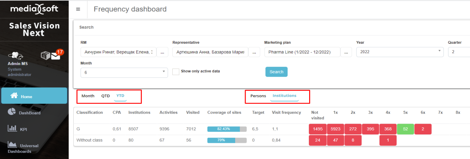Screen dimensions: 470x159
Task: Click the mediasoft logo
Action: click(34, 9)
